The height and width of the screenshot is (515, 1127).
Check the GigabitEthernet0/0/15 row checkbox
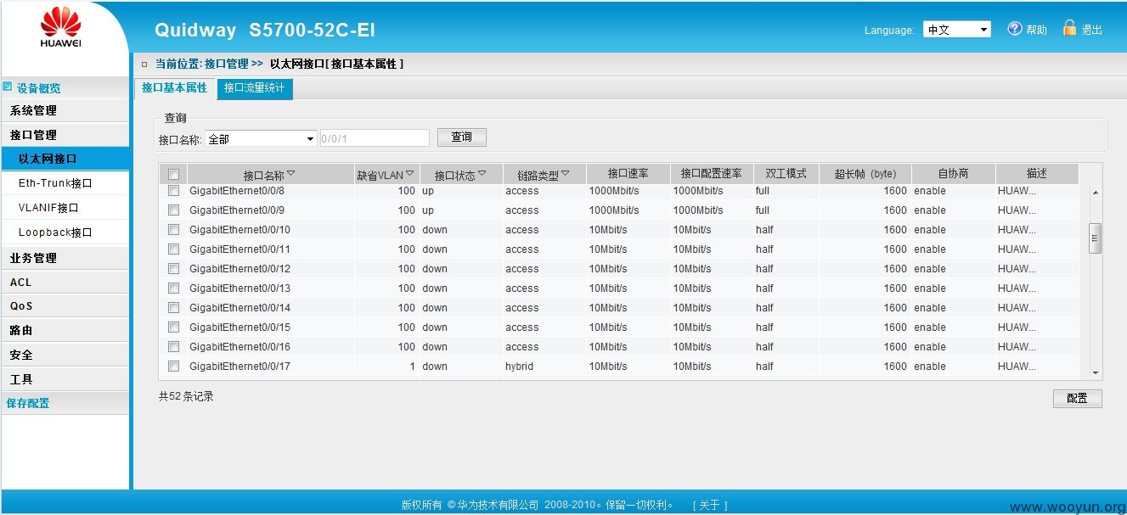click(173, 327)
